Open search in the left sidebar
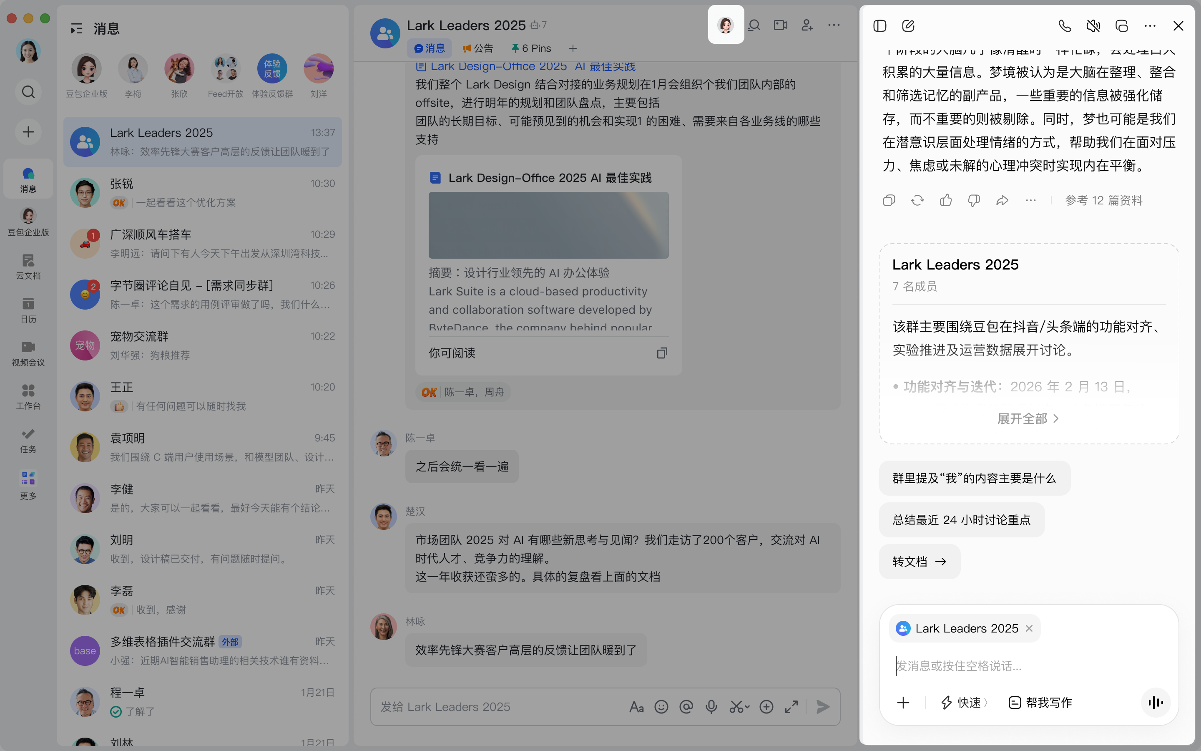The image size is (1201, 751). click(x=28, y=92)
